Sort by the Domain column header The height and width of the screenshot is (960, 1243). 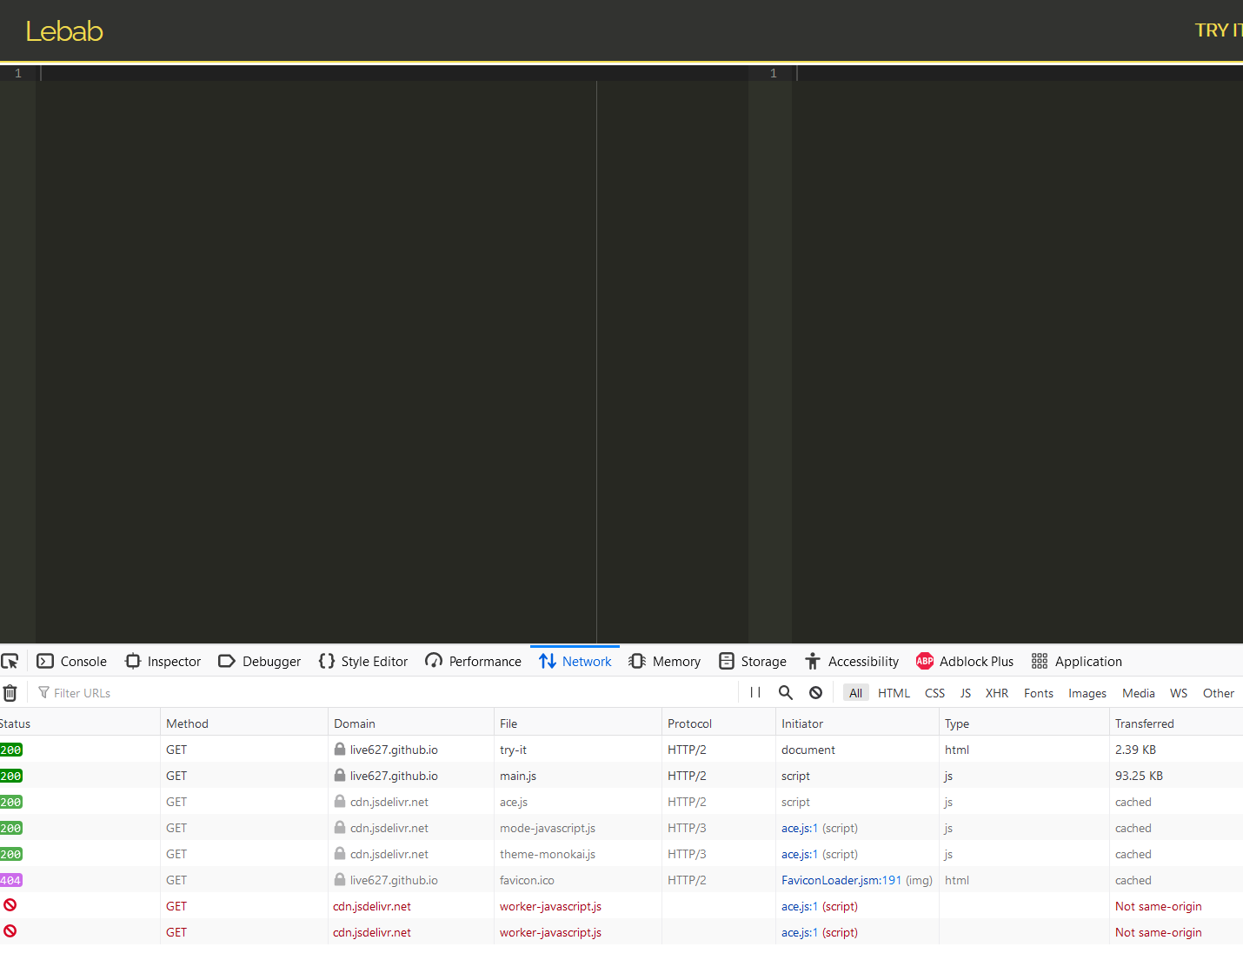(411, 723)
